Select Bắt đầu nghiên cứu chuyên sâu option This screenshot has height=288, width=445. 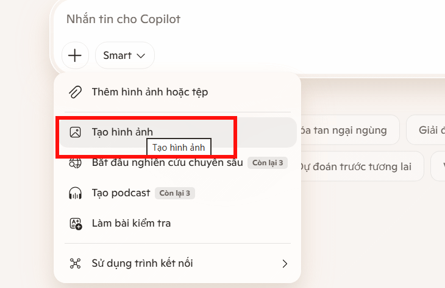(167, 163)
